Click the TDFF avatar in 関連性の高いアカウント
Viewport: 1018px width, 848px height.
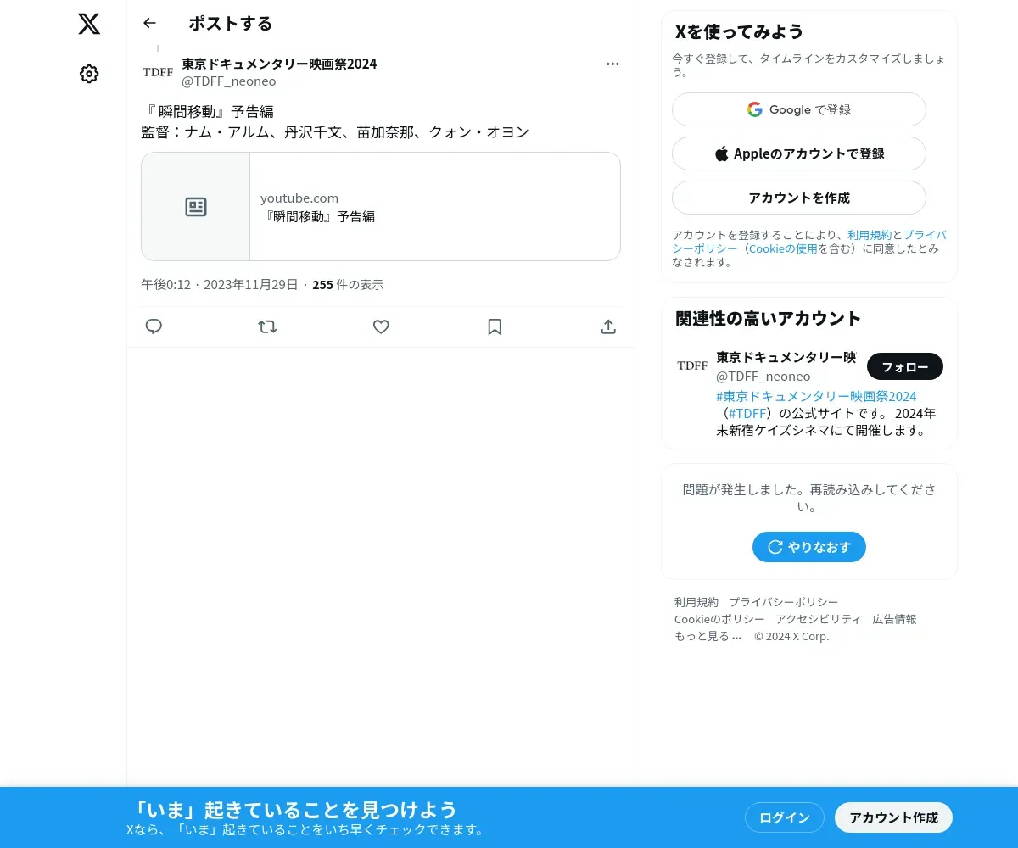click(692, 365)
